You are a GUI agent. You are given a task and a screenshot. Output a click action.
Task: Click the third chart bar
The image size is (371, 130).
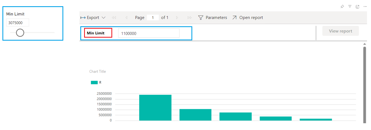[x=236, y=116]
